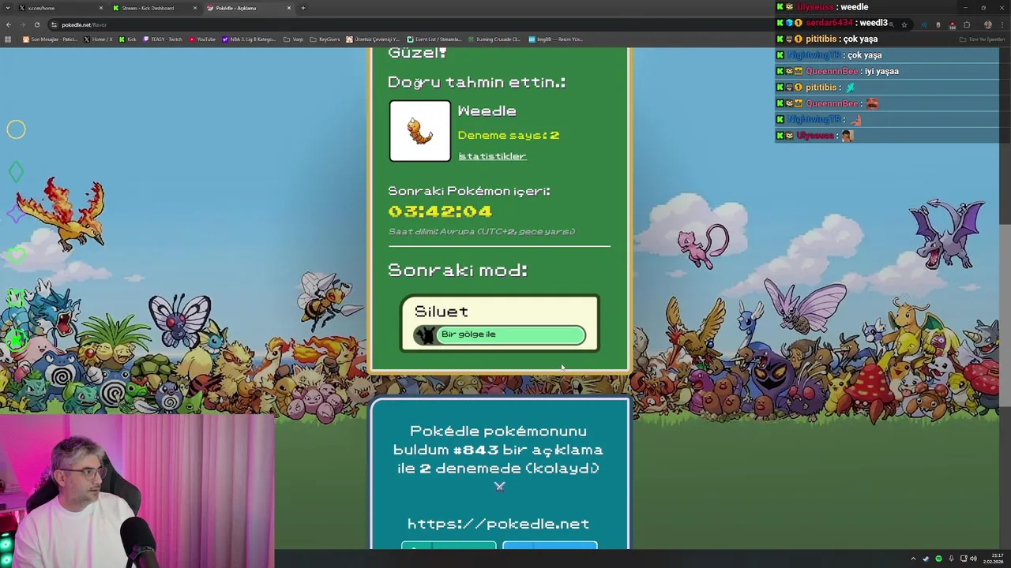The width and height of the screenshot is (1011, 568).
Task: Open the network tray icon
Action: coord(964,559)
